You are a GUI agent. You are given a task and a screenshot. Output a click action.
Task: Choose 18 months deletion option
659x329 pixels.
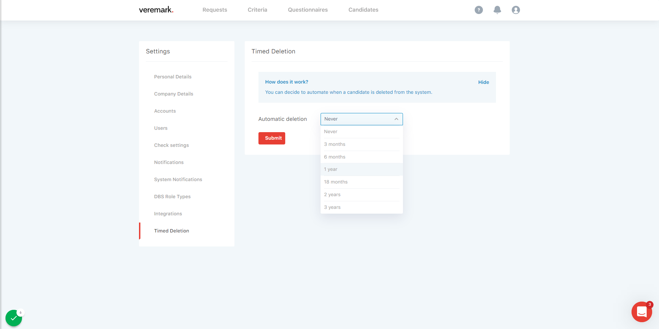pos(361,182)
